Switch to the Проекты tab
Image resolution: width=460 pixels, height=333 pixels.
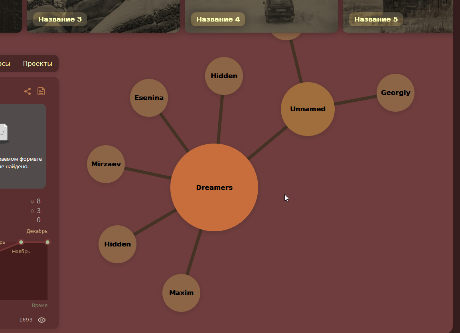click(x=38, y=64)
